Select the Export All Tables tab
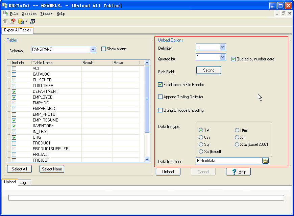The image size is (294, 216). (18, 30)
